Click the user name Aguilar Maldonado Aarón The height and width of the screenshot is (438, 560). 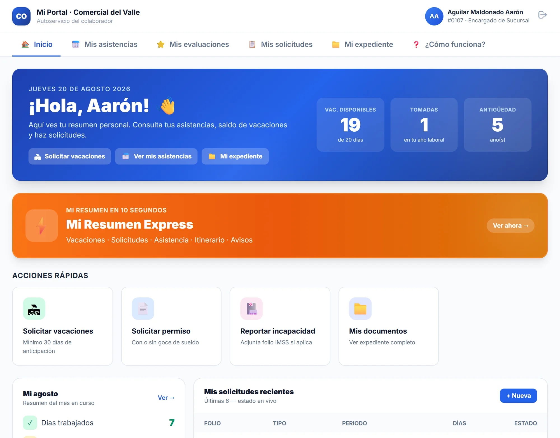(x=485, y=12)
